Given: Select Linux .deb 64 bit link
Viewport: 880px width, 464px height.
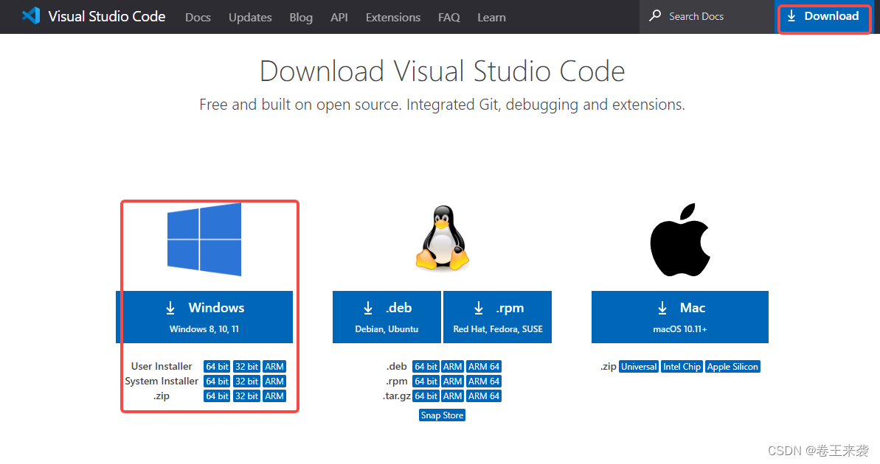Looking at the screenshot, I should (x=426, y=367).
